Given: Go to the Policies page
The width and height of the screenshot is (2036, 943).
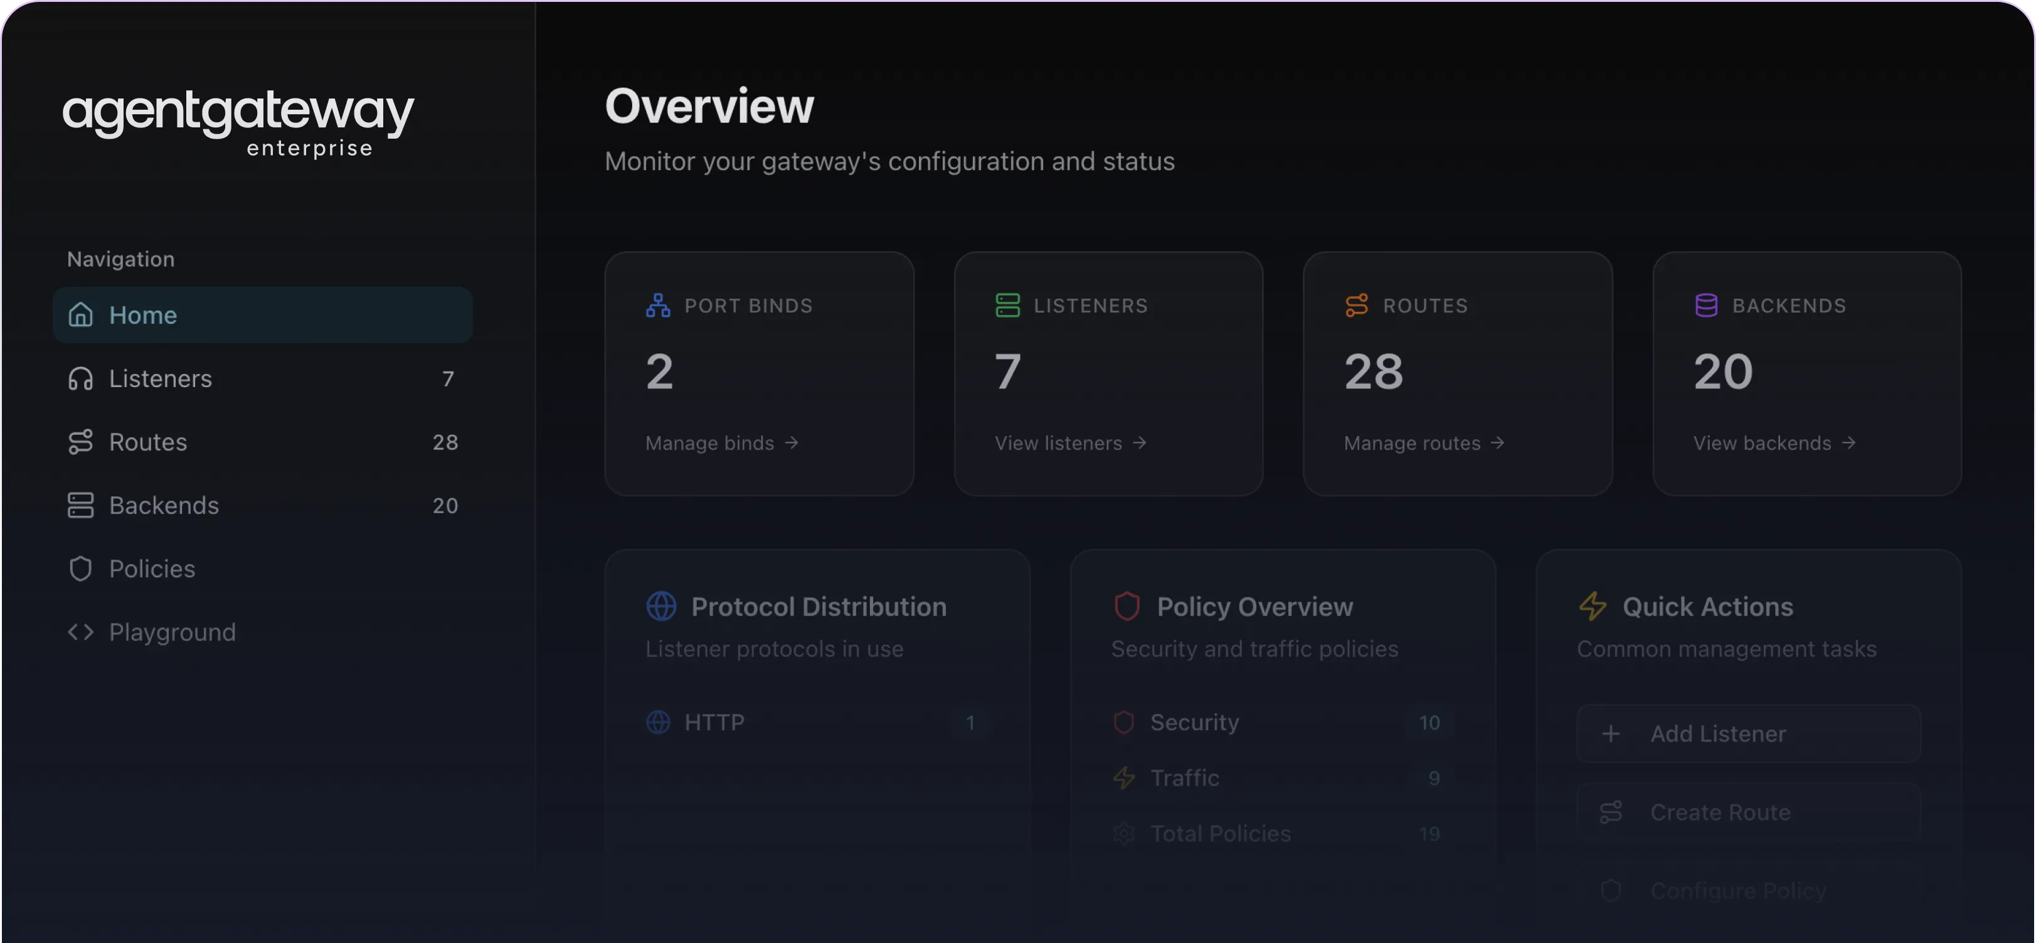Looking at the screenshot, I should click(x=152, y=568).
